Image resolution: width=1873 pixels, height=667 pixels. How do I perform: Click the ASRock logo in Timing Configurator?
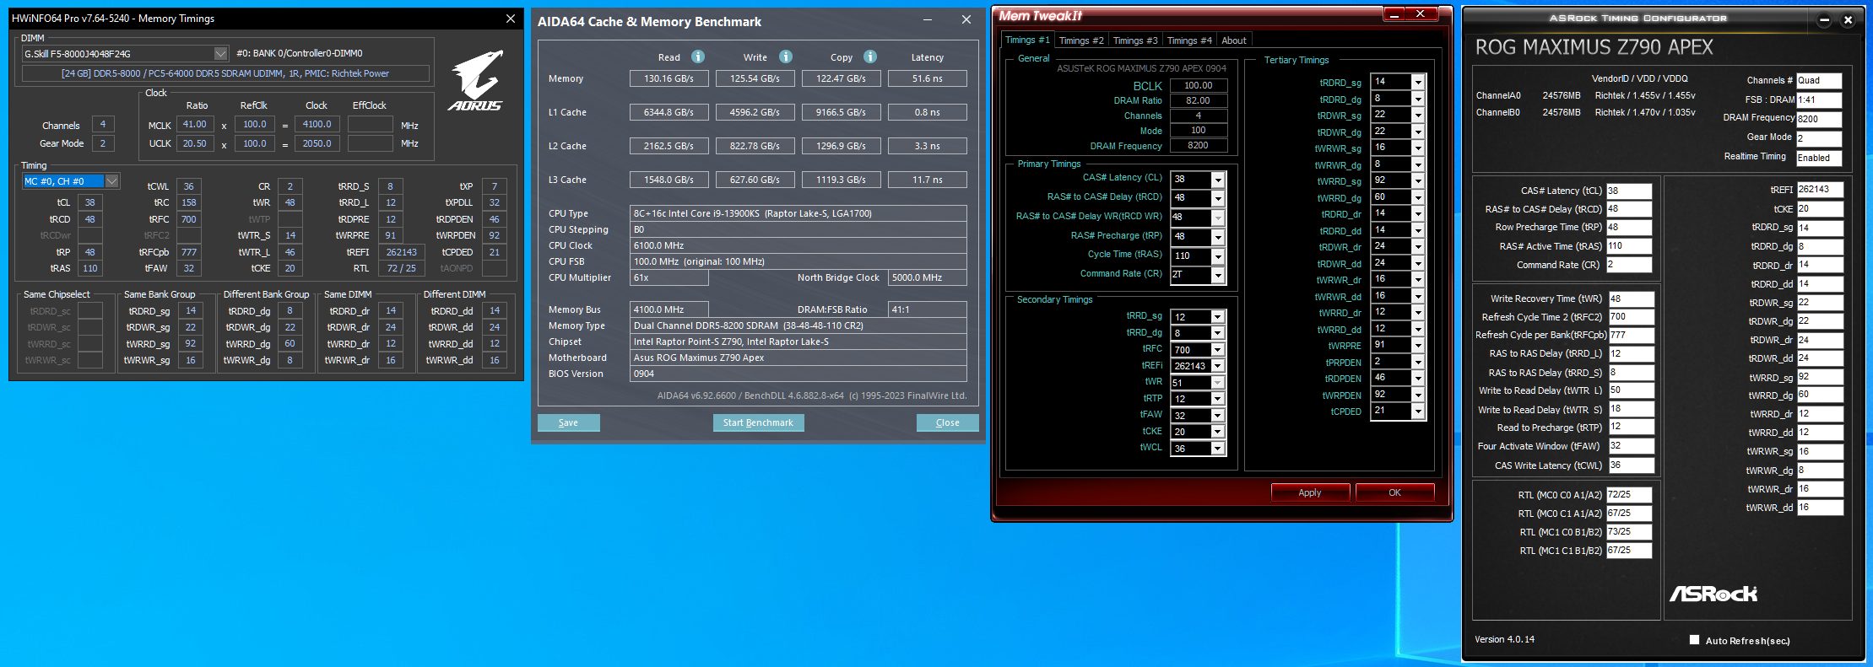[x=1713, y=594]
